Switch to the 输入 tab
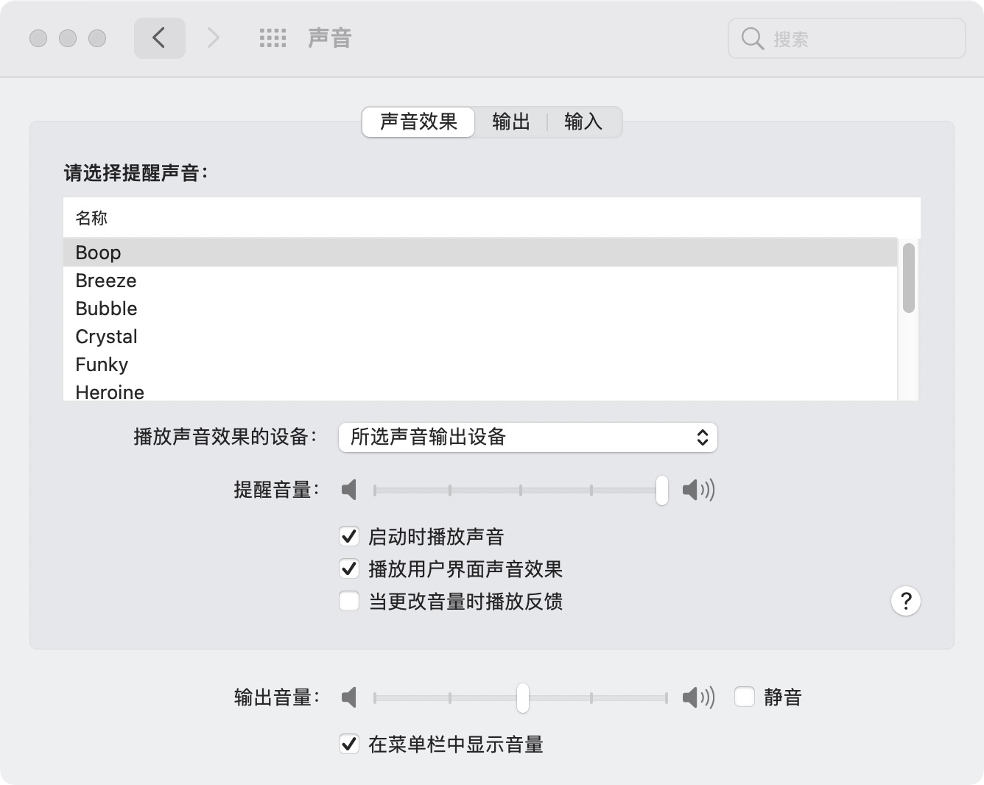The image size is (984, 785). coord(583,122)
